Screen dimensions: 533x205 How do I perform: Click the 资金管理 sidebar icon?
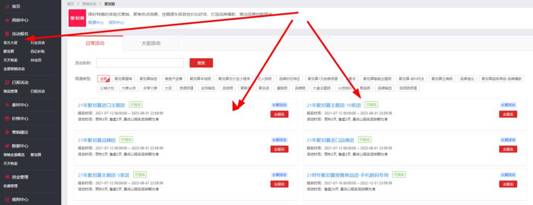coord(7,177)
